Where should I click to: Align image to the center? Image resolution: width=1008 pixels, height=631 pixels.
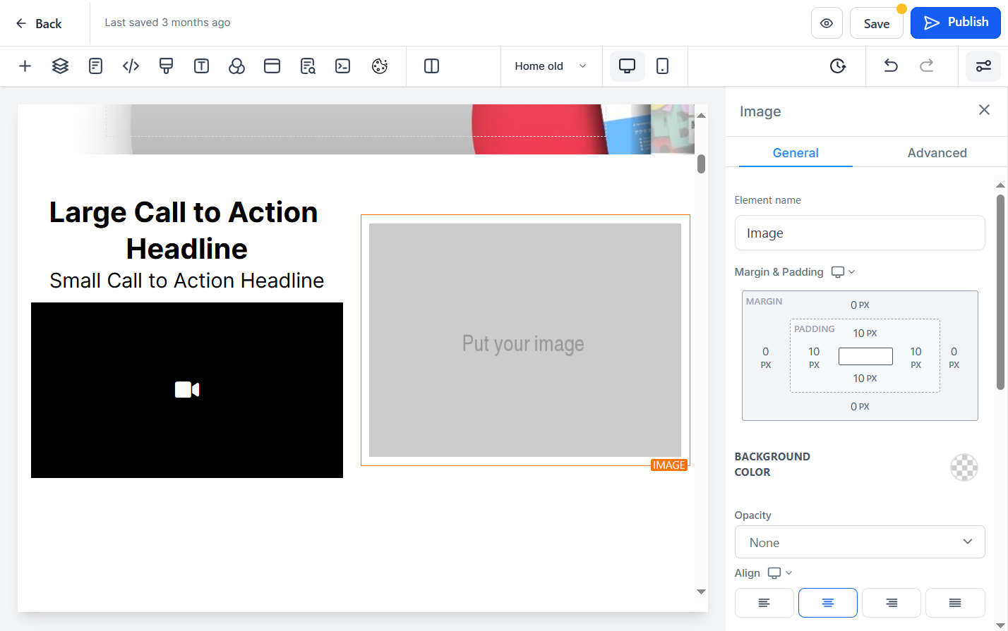pyautogui.click(x=828, y=603)
